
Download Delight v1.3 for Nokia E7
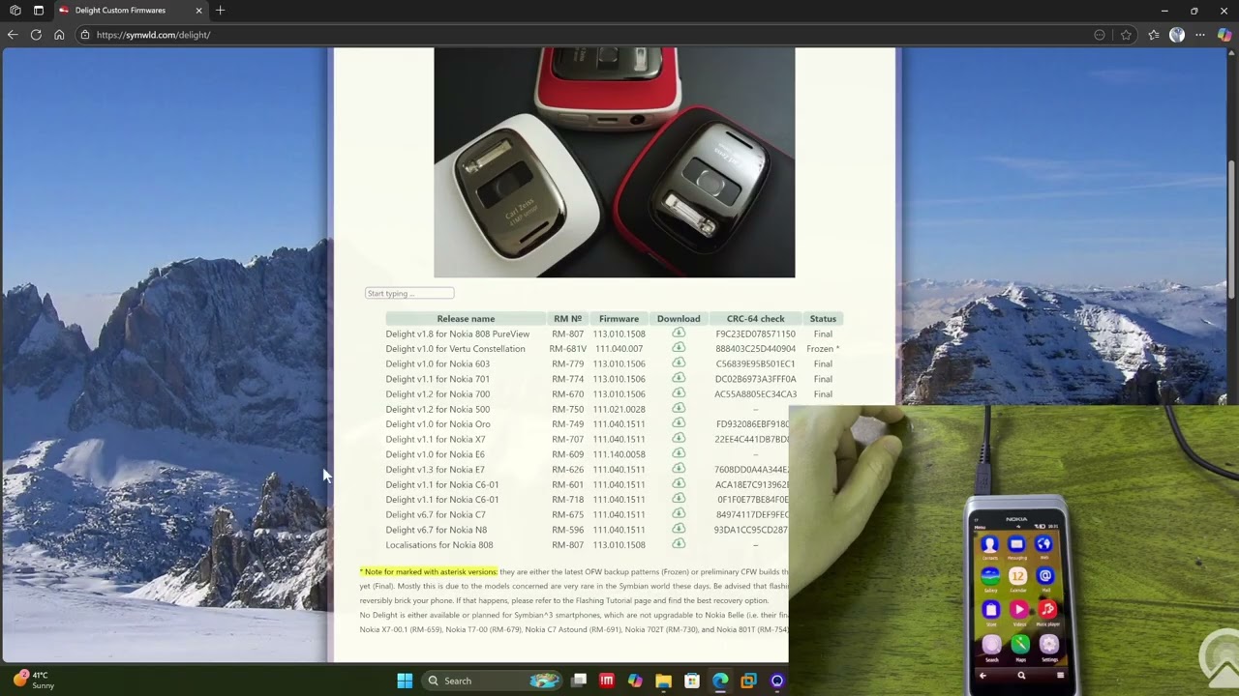[679, 469]
